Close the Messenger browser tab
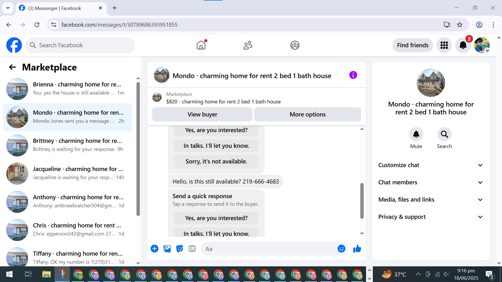The image size is (502, 282). pos(100,8)
